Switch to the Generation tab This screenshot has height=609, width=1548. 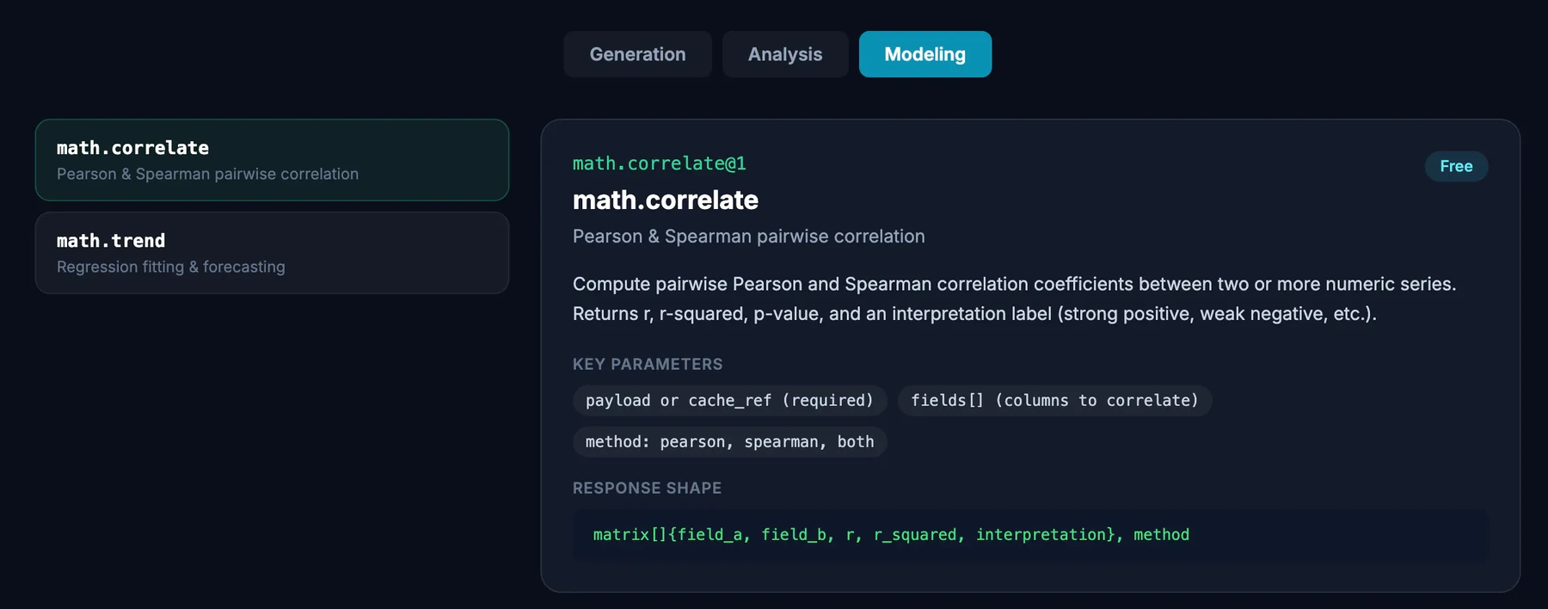click(637, 54)
